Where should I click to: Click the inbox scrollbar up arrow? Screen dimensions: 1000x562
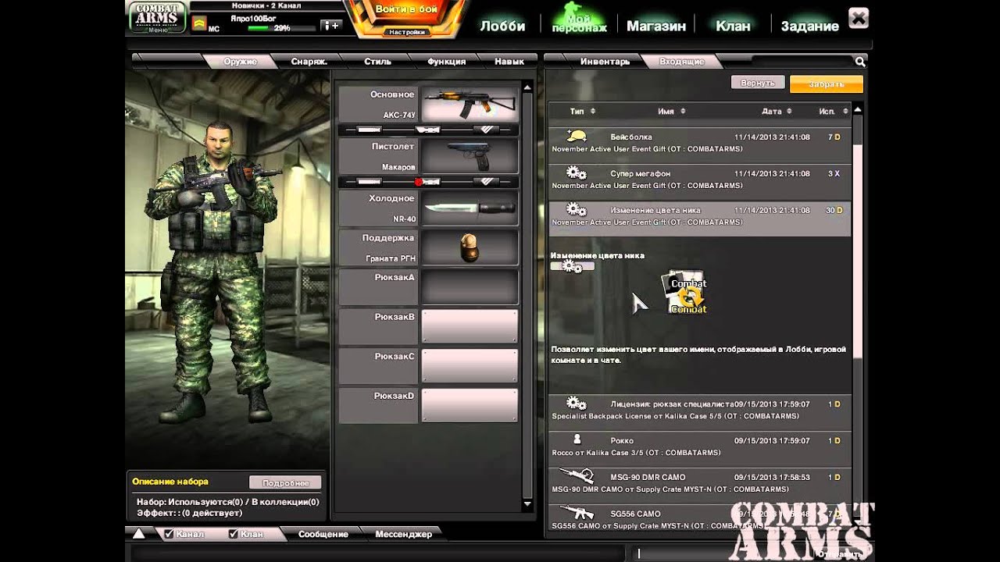click(857, 109)
